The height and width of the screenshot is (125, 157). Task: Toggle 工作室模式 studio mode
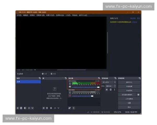(129, 99)
